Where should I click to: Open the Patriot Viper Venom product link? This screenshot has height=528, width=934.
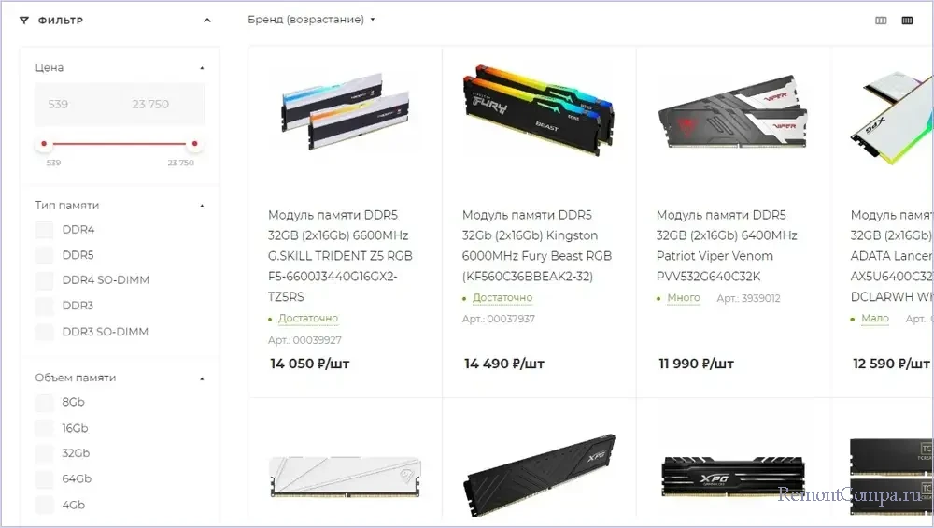pyautogui.click(x=727, y=246)
